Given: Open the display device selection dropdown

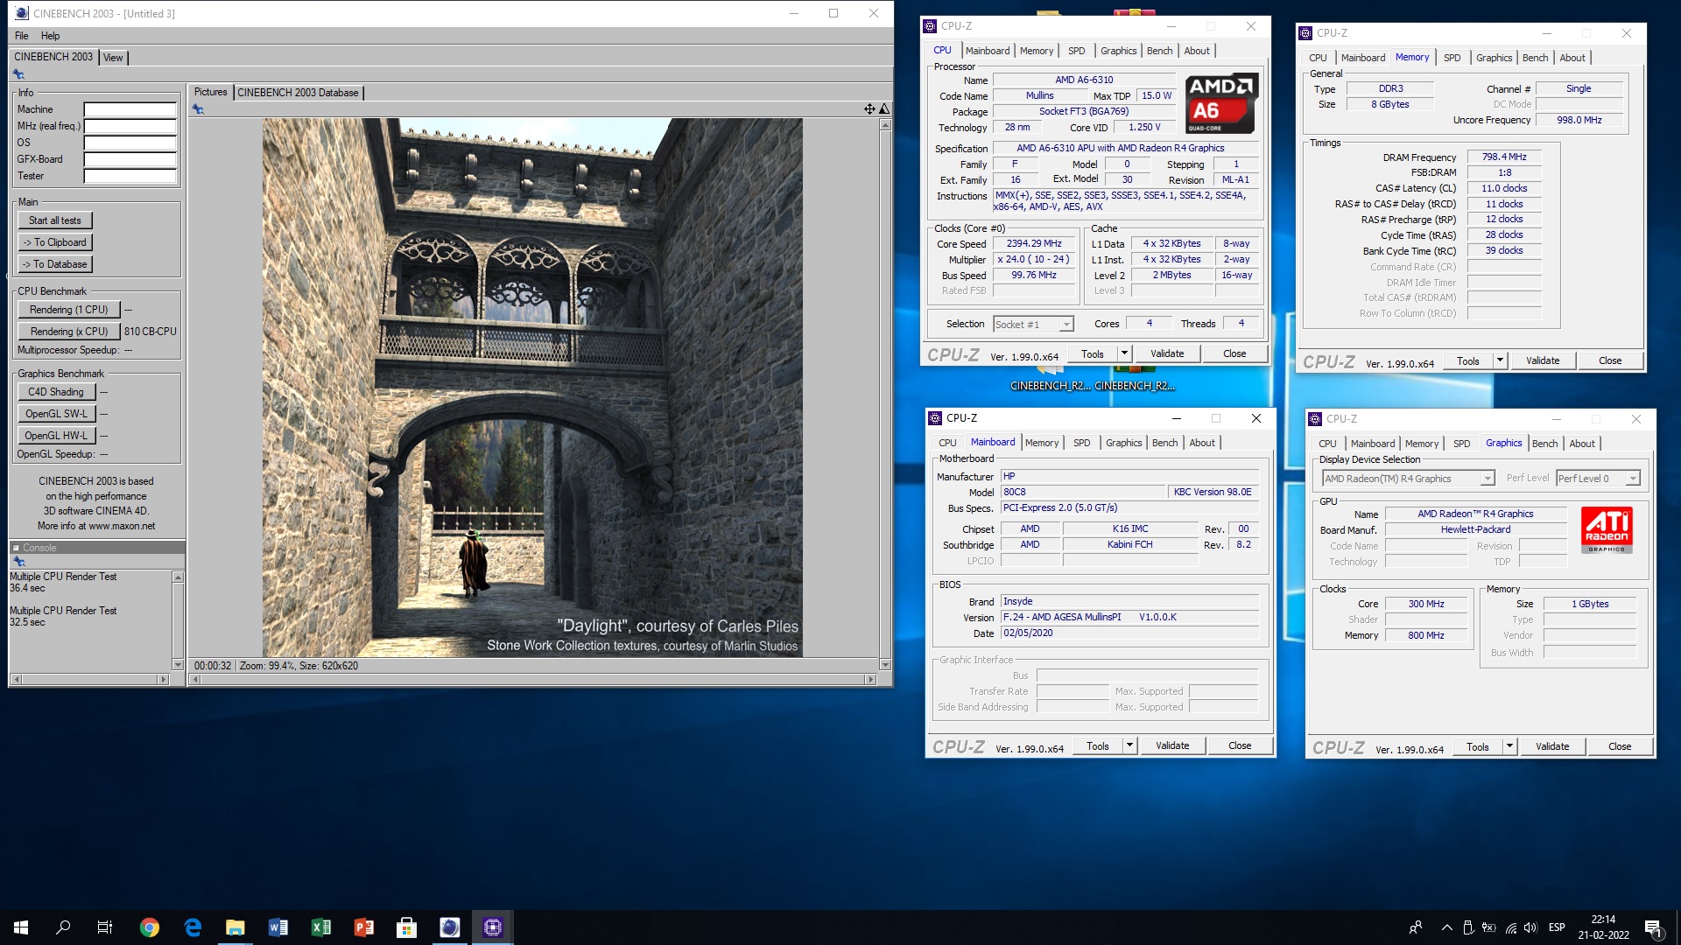Looking at the screenshot, I should pos(1408,479).
